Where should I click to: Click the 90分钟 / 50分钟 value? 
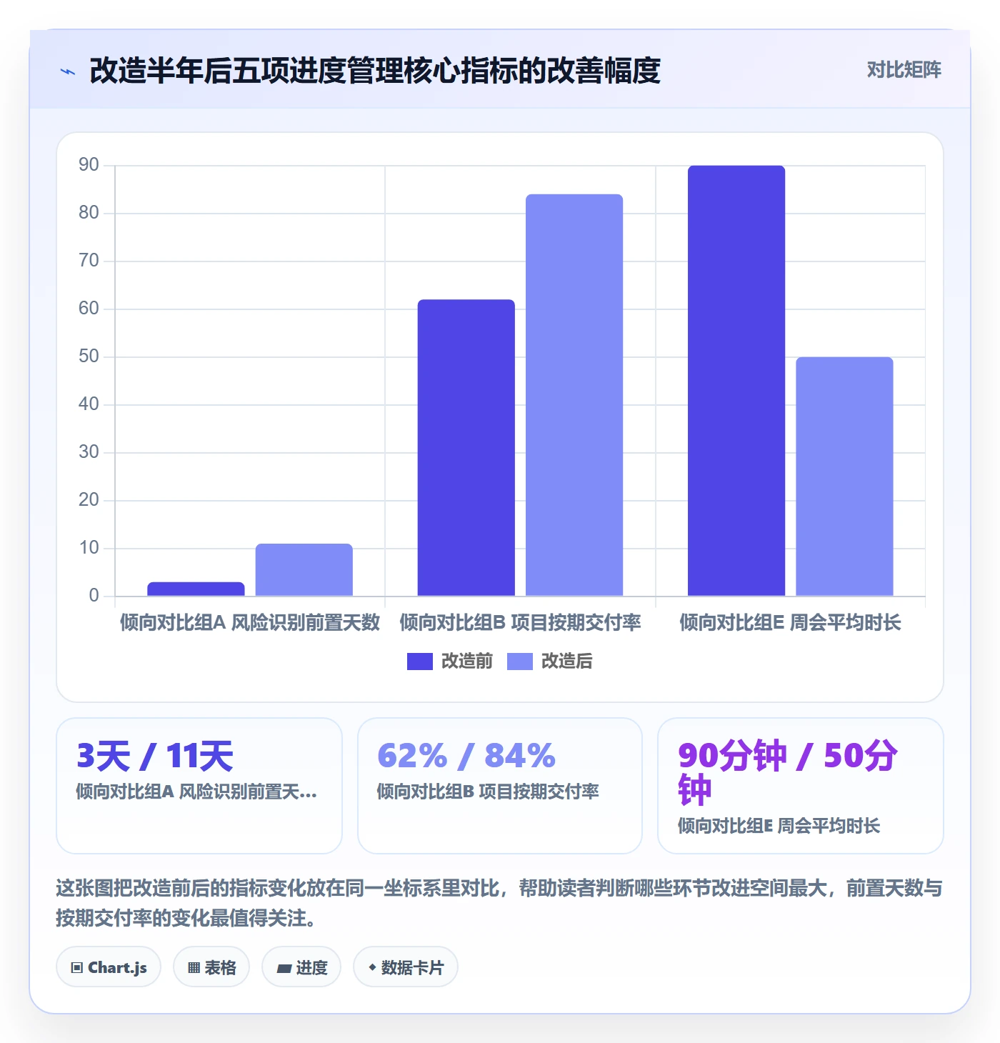pyautogui.click(x=788, y=773)
